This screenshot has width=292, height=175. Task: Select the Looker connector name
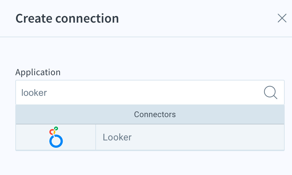click(117, 137)
